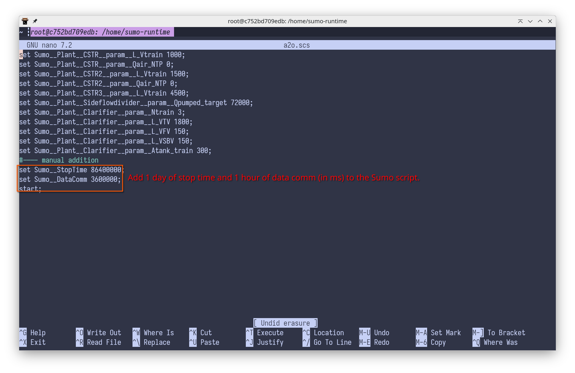Click the pin window icon
This screenshot has width=575, height=373.
(x=35, y=21)
